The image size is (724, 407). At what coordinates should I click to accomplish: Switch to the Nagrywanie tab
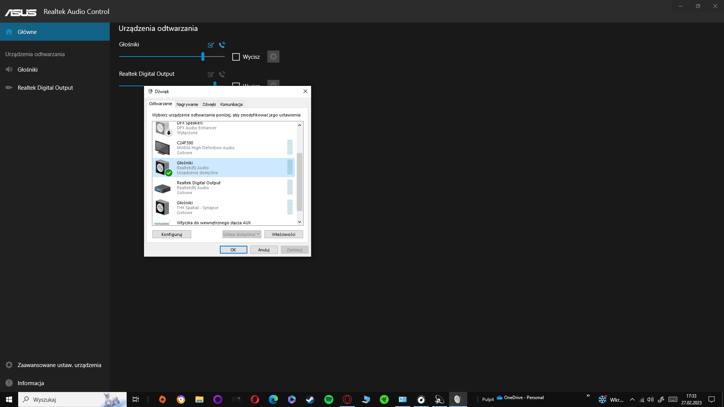[187, 104]
